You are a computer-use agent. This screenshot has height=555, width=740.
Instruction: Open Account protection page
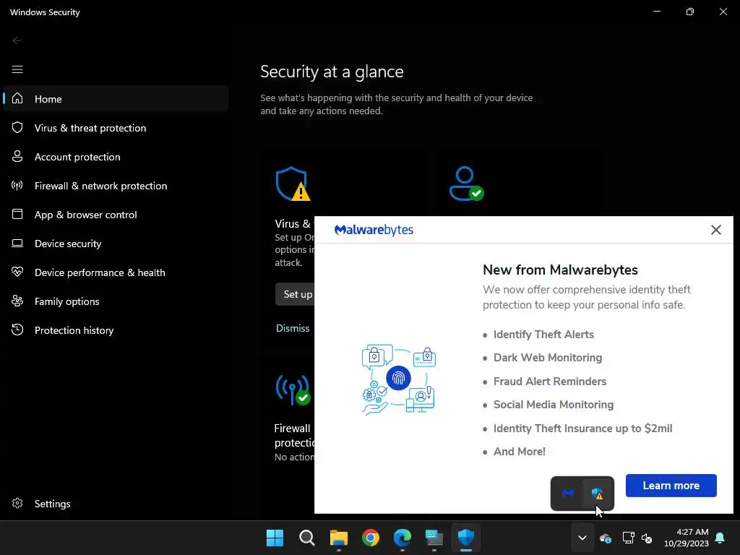click(116, 157)
